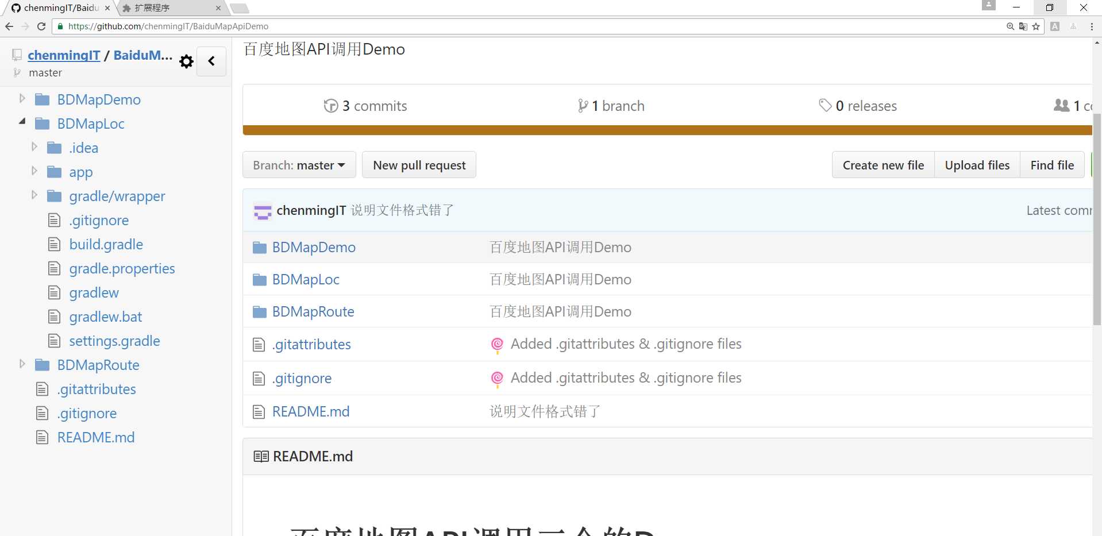The width and height of the screenshot is (1102, 536).
Task: Click the tag icon next to 0 releases
Action: pos(825,105)
